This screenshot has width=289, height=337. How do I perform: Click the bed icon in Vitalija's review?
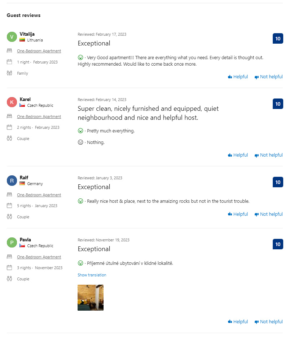point(9,51)
